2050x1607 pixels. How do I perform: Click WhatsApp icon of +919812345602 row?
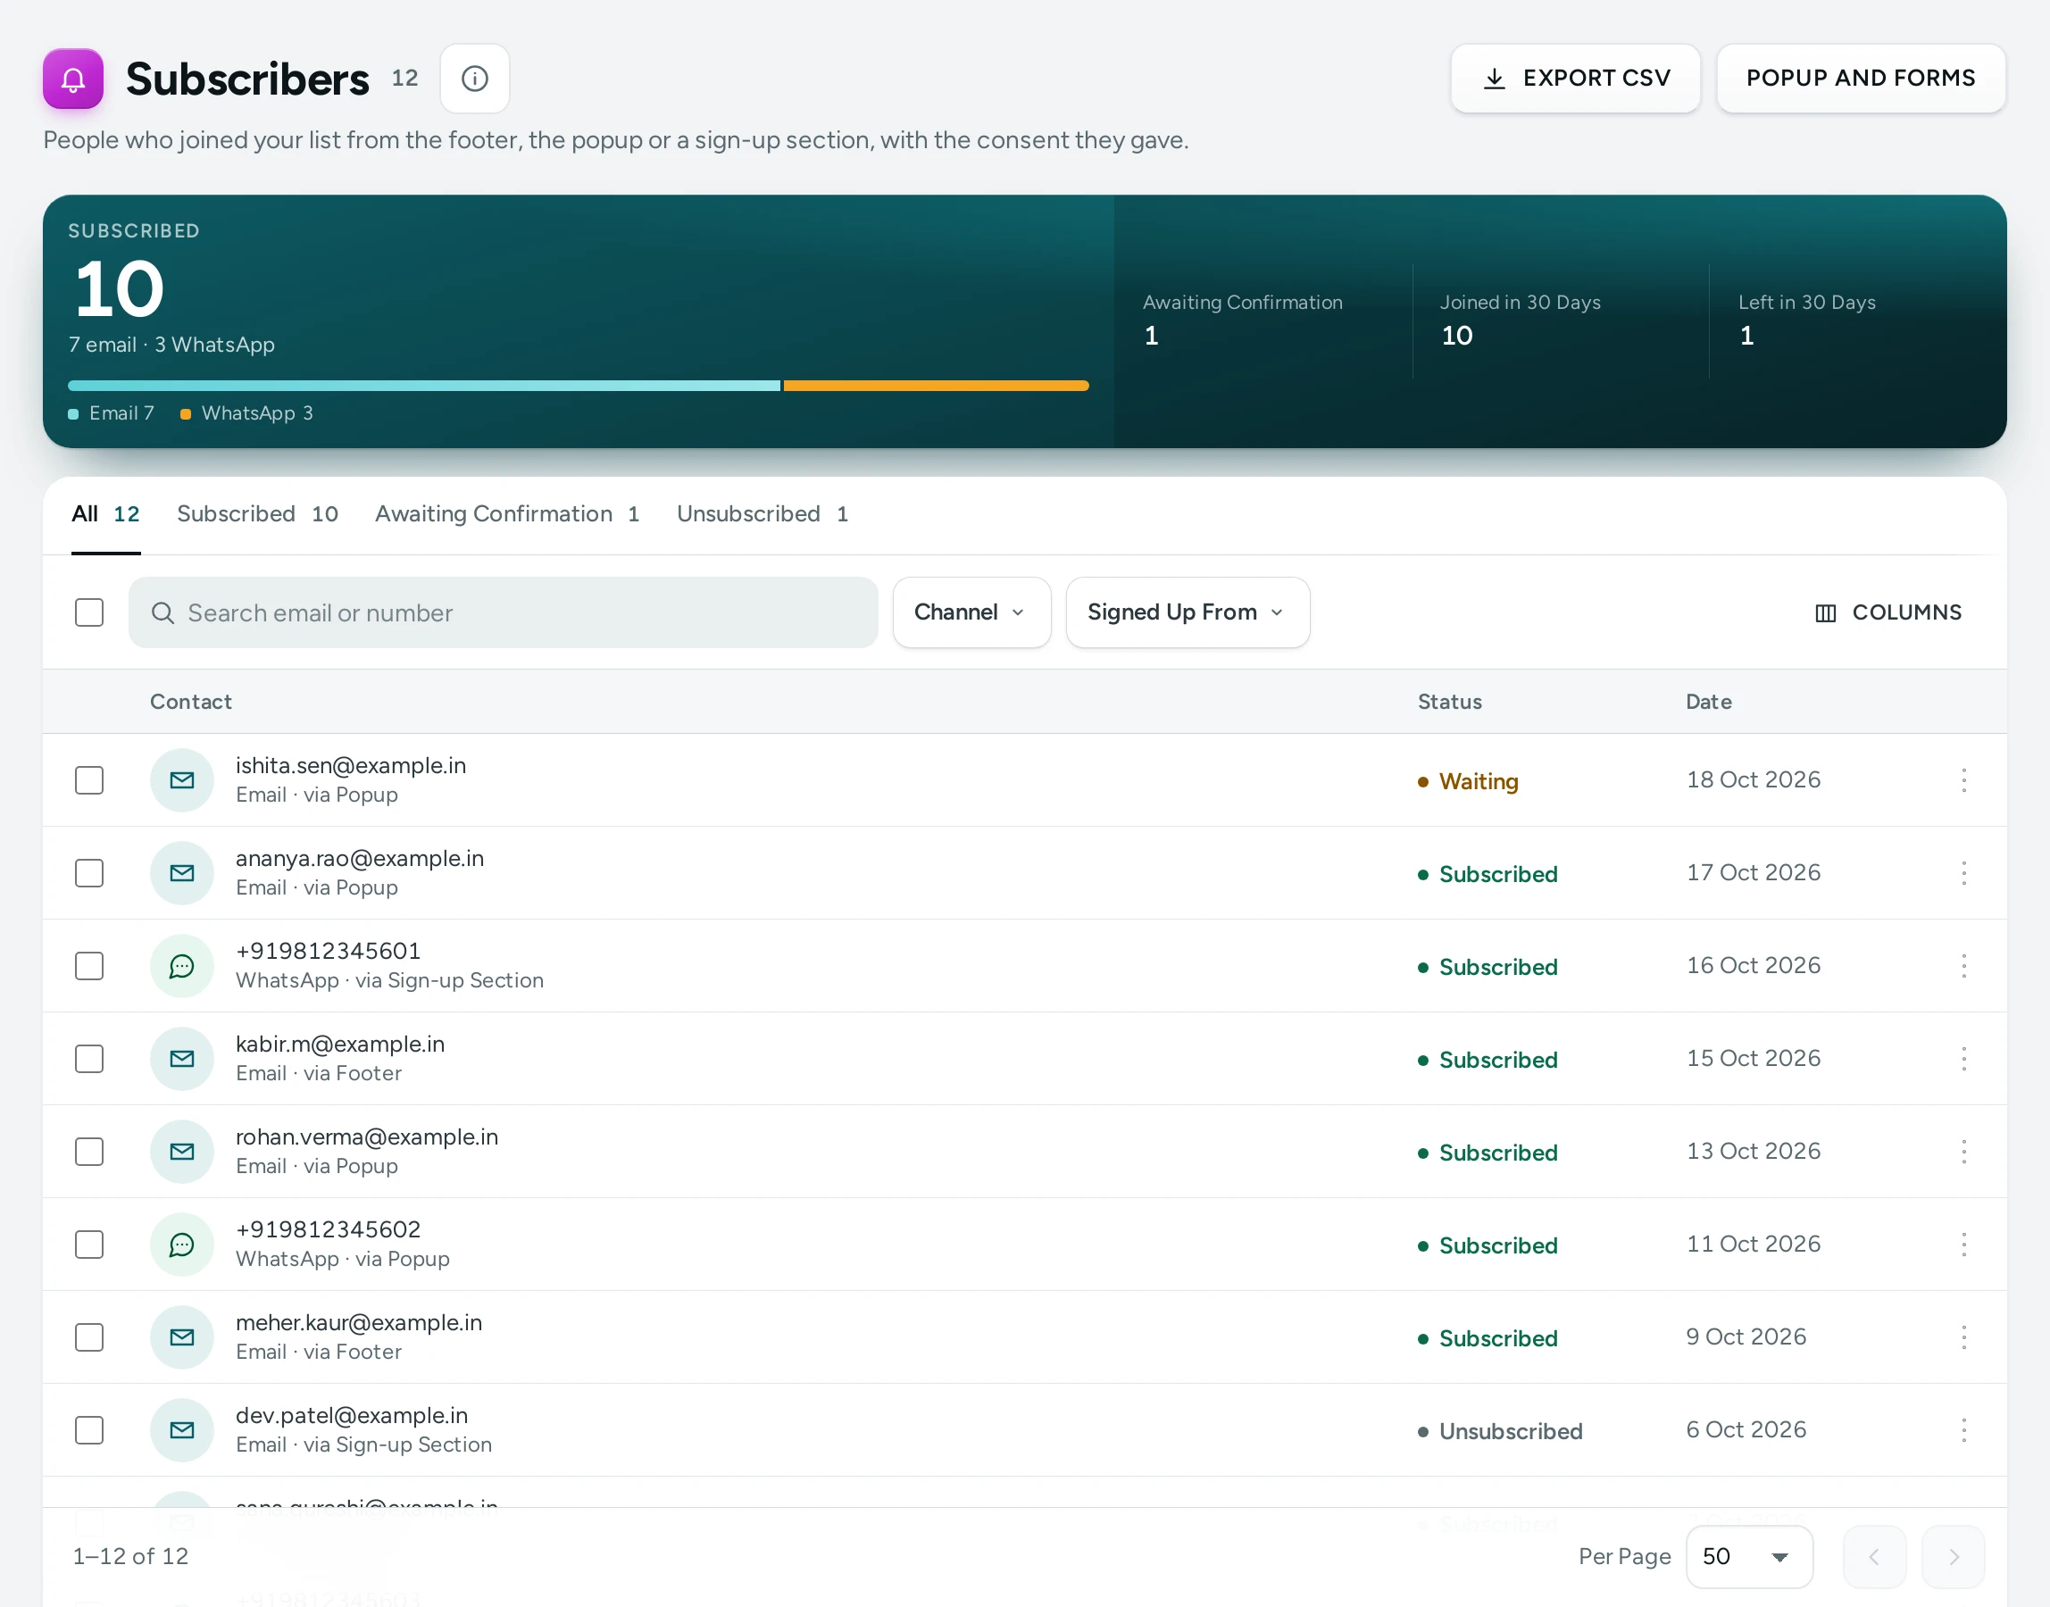181,1245
